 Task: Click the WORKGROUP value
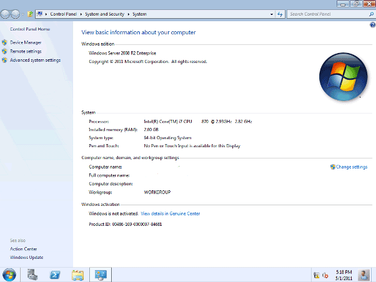(157, 192)
